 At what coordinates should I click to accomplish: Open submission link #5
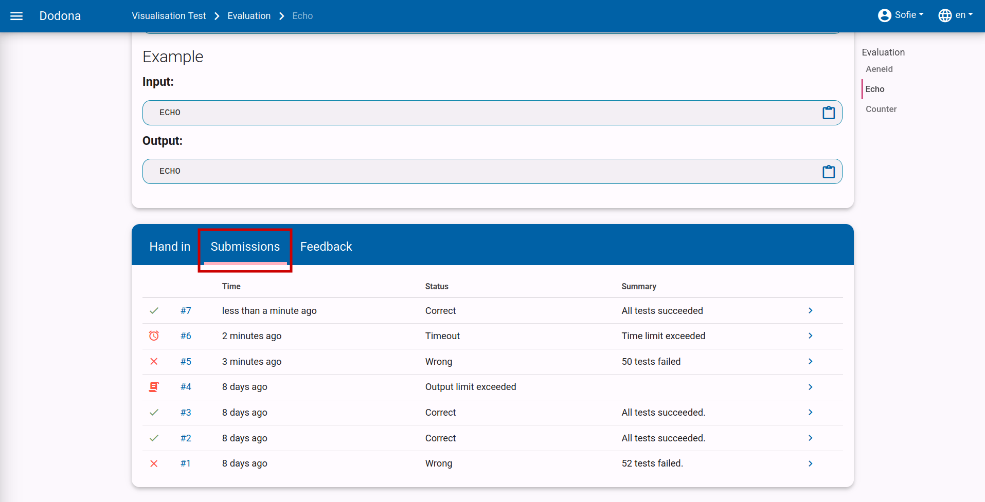tap(186, 361)
